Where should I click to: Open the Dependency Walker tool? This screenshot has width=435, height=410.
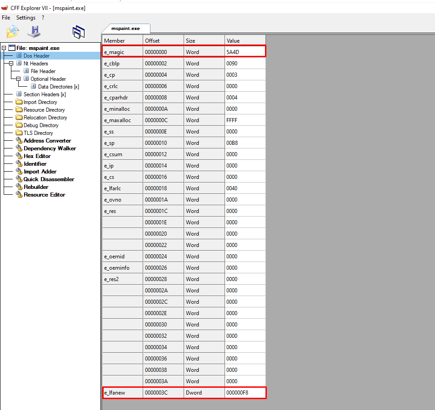pyautogui.click(x=50, y=148)
